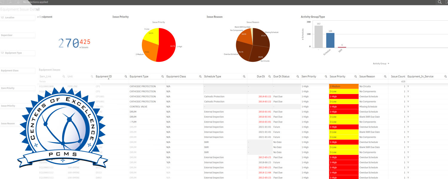Click the Item Priority column search icon
The width and height of the screenshot is (448, 179).
coord(326,77)
